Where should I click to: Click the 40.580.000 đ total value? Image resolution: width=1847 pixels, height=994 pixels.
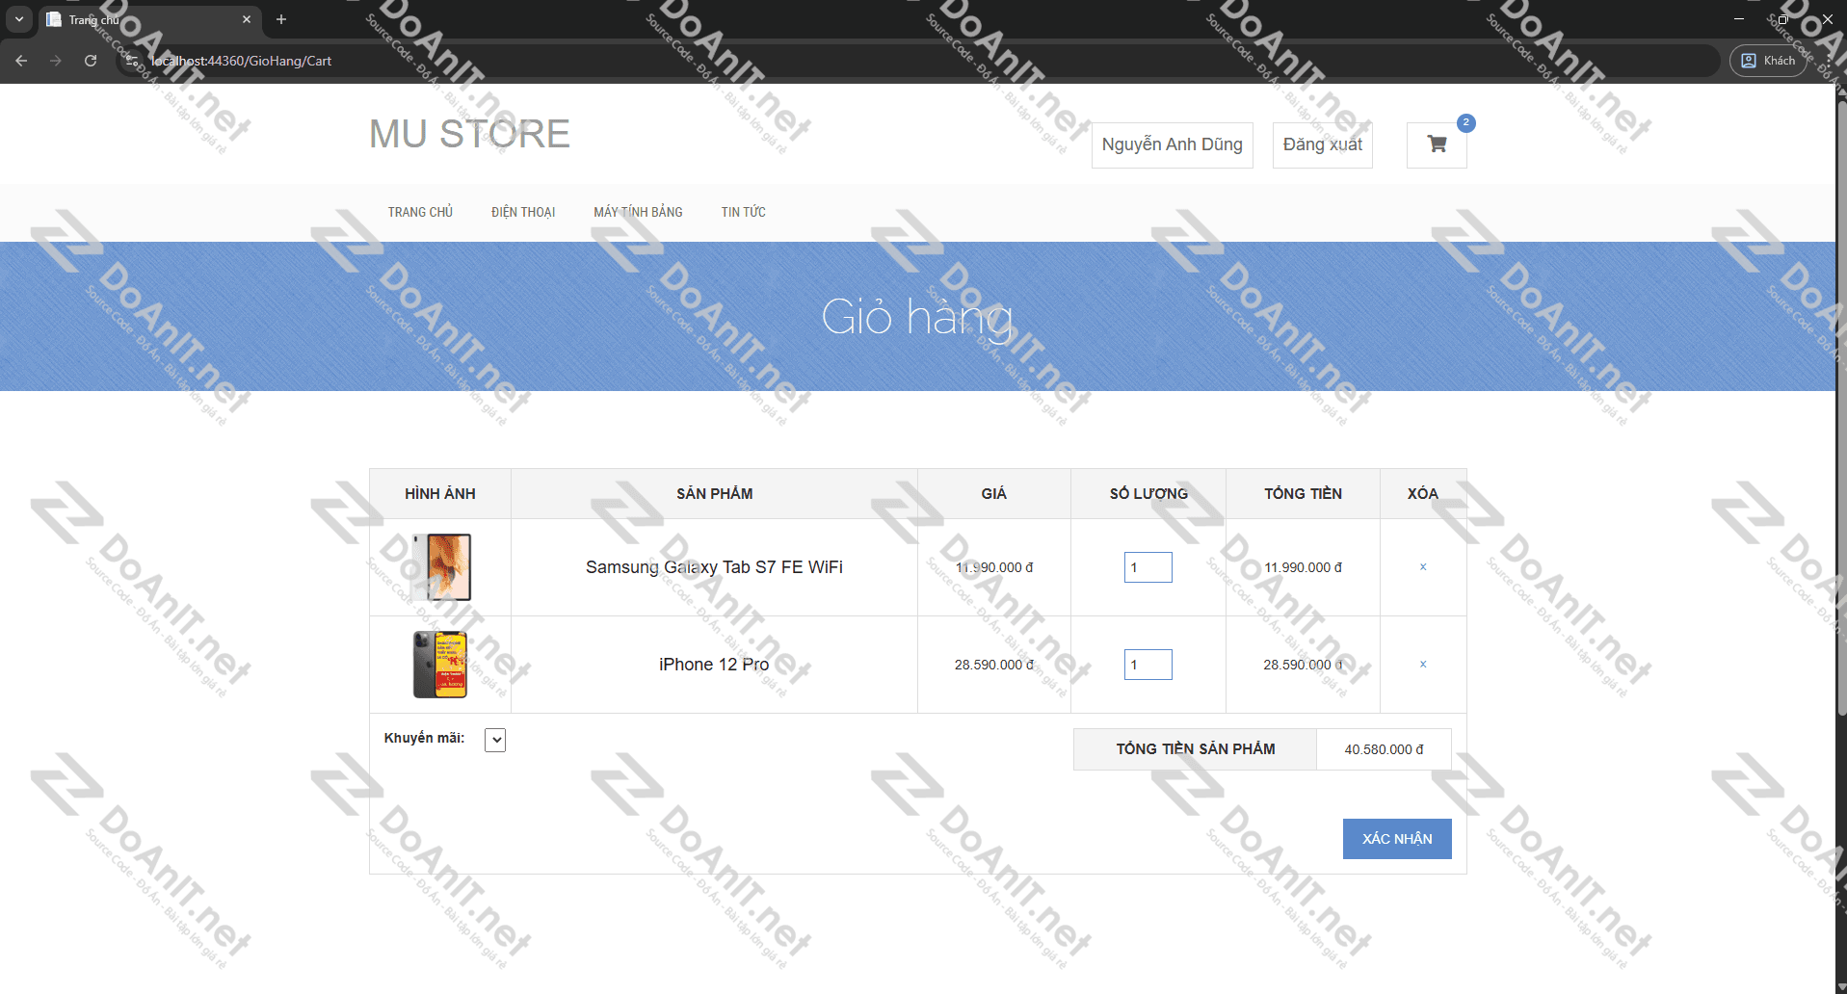point(1384,749)
